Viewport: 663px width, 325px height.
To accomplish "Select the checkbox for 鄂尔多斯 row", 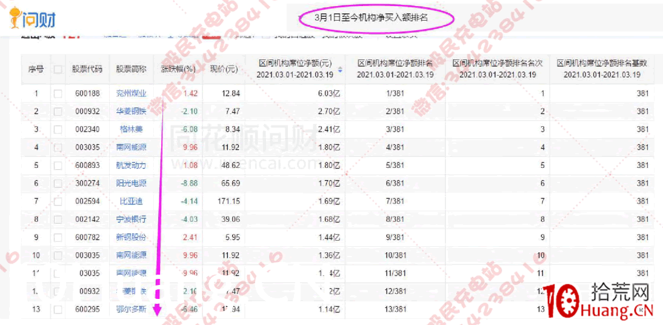I will coord(58,309).
